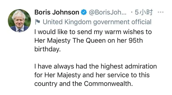Open the Boris Johnson display name link
This screenshot has height=95, width=172.
(57, 12)
